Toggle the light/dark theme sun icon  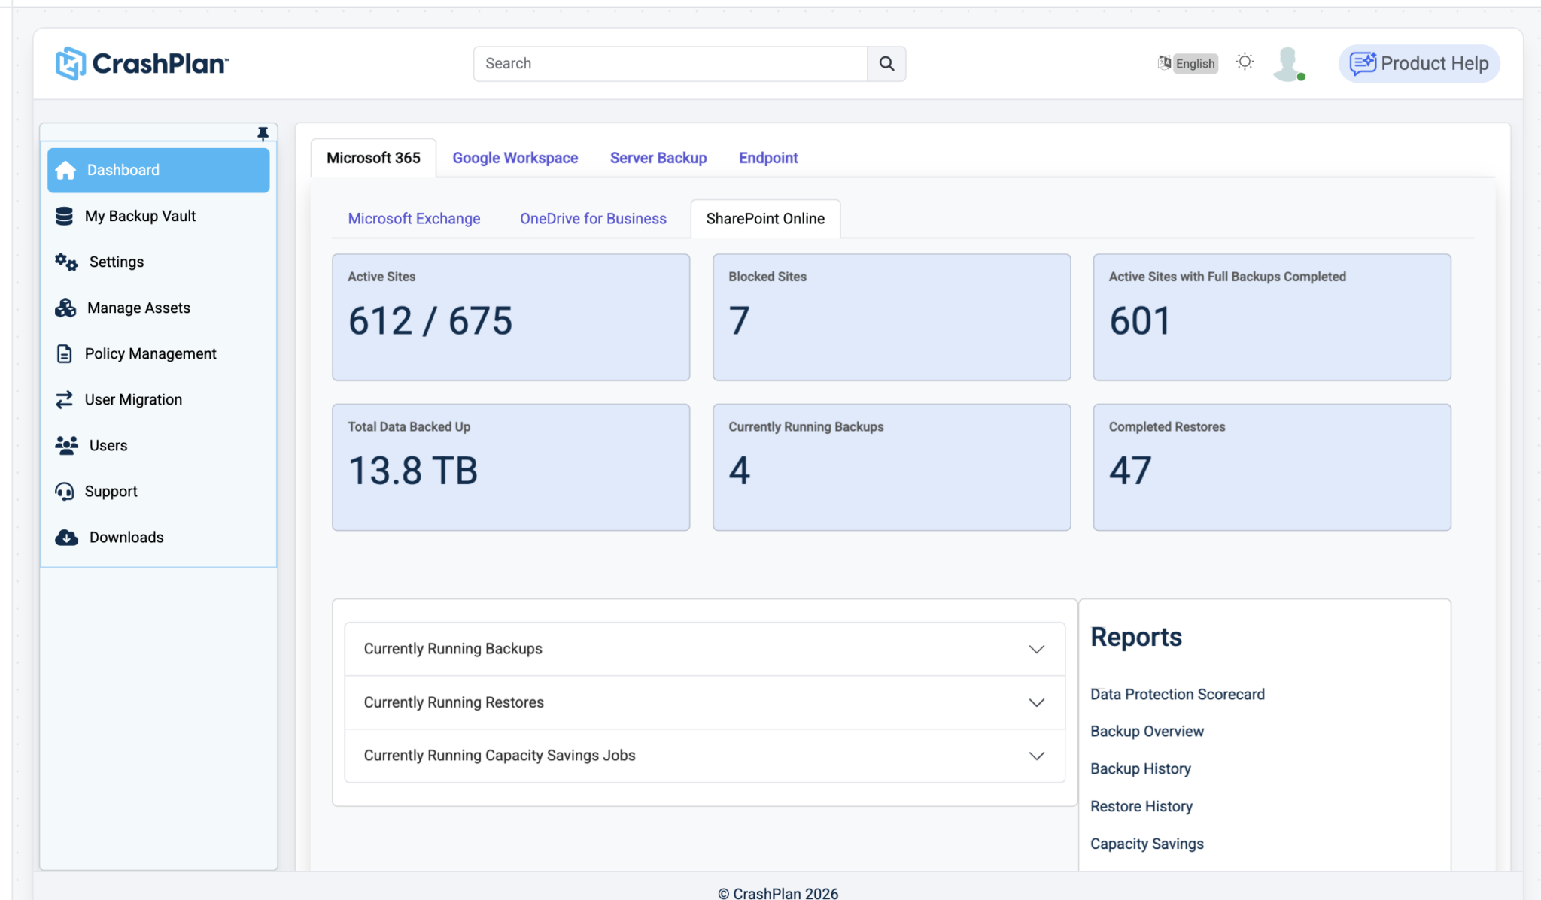pyautogui.click(x=1245, y=62)
